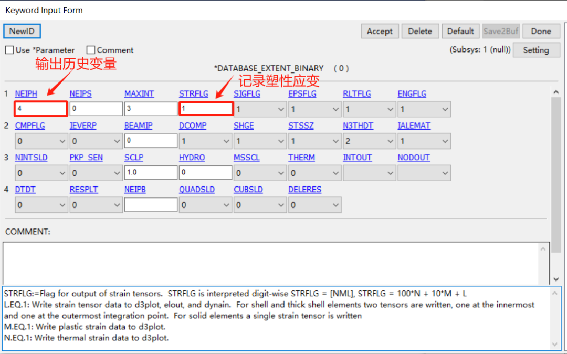567x354 pixels.
Task: Open the IALEMAT keyword link
Action: pyautogui.click(x=414, y=126)
